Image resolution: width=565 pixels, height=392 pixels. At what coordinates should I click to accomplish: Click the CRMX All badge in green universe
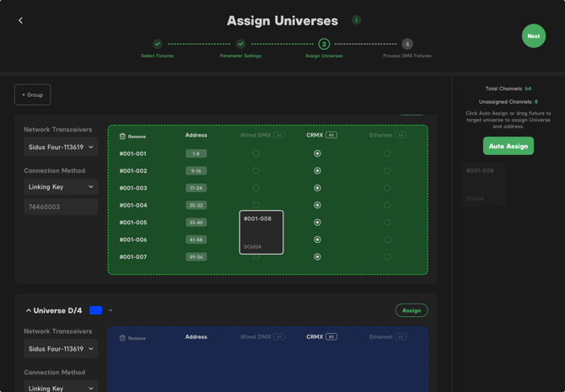pyautogui.click(x=331, y=135)
